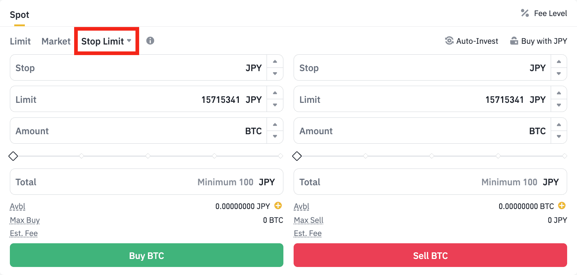
Task: Switch to the Market order tab
Action: pyautogui.click(x=56, y=41)
